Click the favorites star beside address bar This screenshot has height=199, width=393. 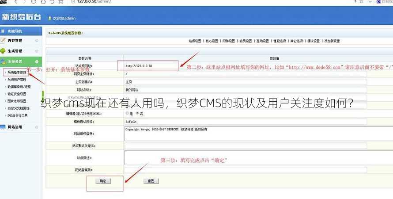click(60, 1)
